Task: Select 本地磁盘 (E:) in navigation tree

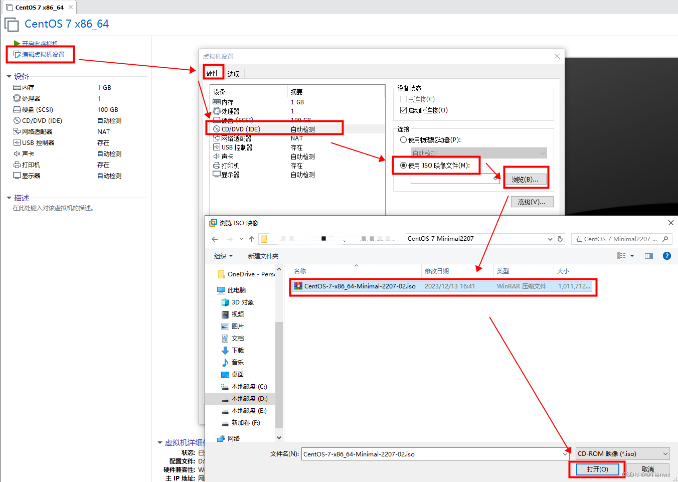Action: (x=244, y=411)
